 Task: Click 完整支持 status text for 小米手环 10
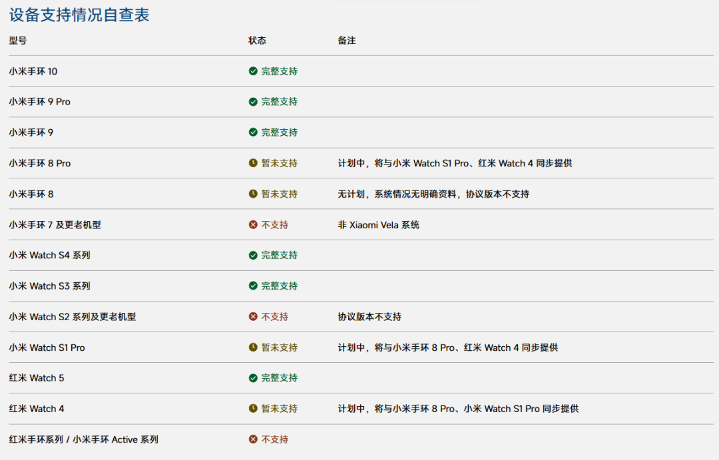pos(279,71)
